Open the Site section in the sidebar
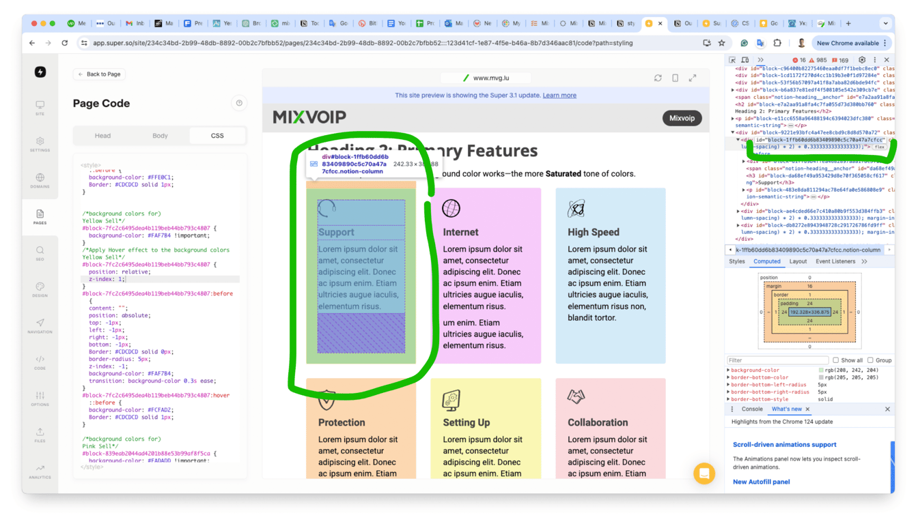The width and height of the screenshot is (918, 524). pyautogui.click(x=40, y=108)
